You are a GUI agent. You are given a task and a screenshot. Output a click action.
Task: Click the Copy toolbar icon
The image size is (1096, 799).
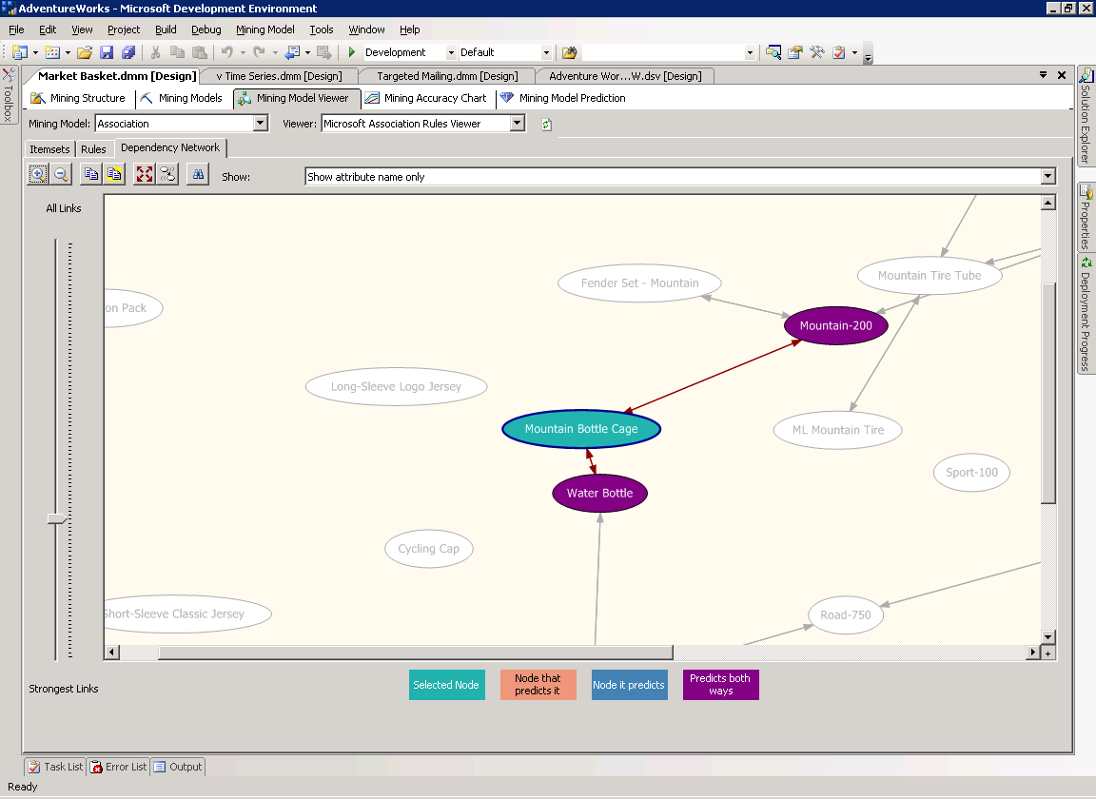178,52
